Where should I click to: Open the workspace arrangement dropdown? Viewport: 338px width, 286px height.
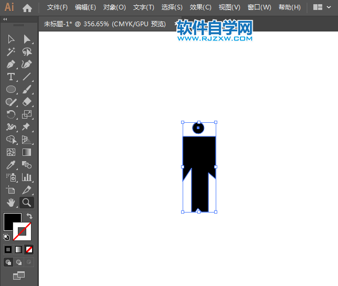click(322, 7)
